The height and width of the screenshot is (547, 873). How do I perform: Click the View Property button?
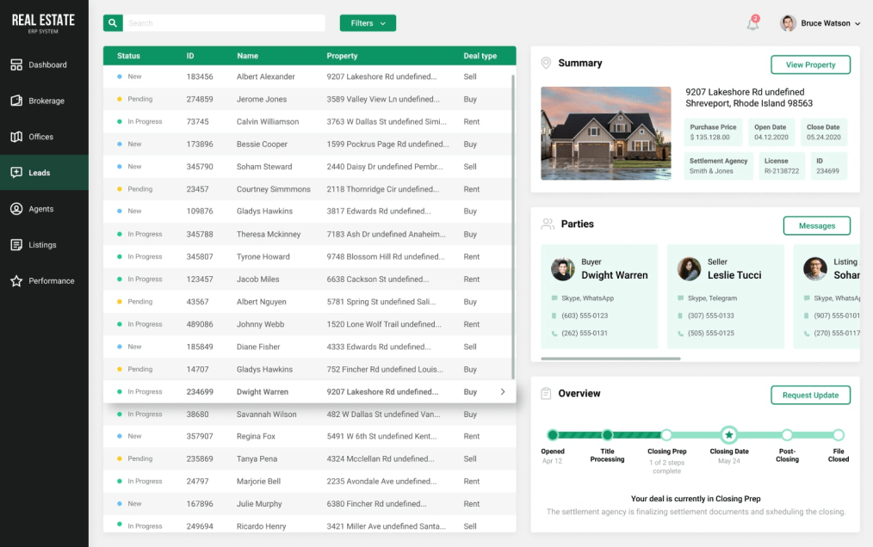click(x=810, y=65)
